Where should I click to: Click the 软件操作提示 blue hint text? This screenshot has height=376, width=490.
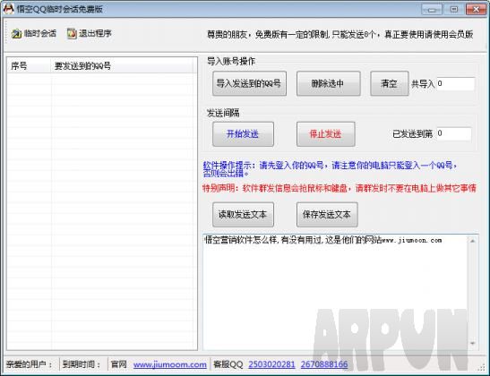pyautogui.click(x=330, y=169)
